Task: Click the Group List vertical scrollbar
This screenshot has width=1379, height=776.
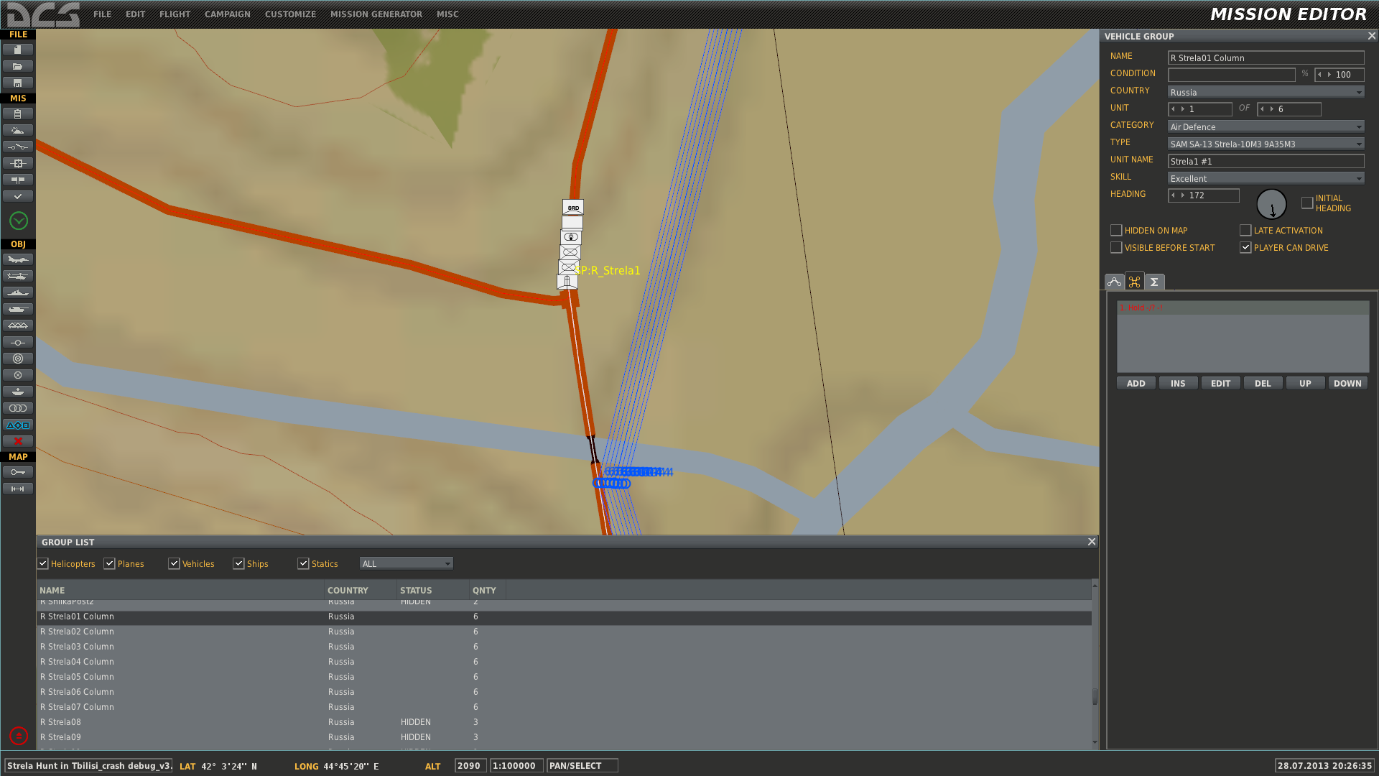Action: pos(1095,664)
